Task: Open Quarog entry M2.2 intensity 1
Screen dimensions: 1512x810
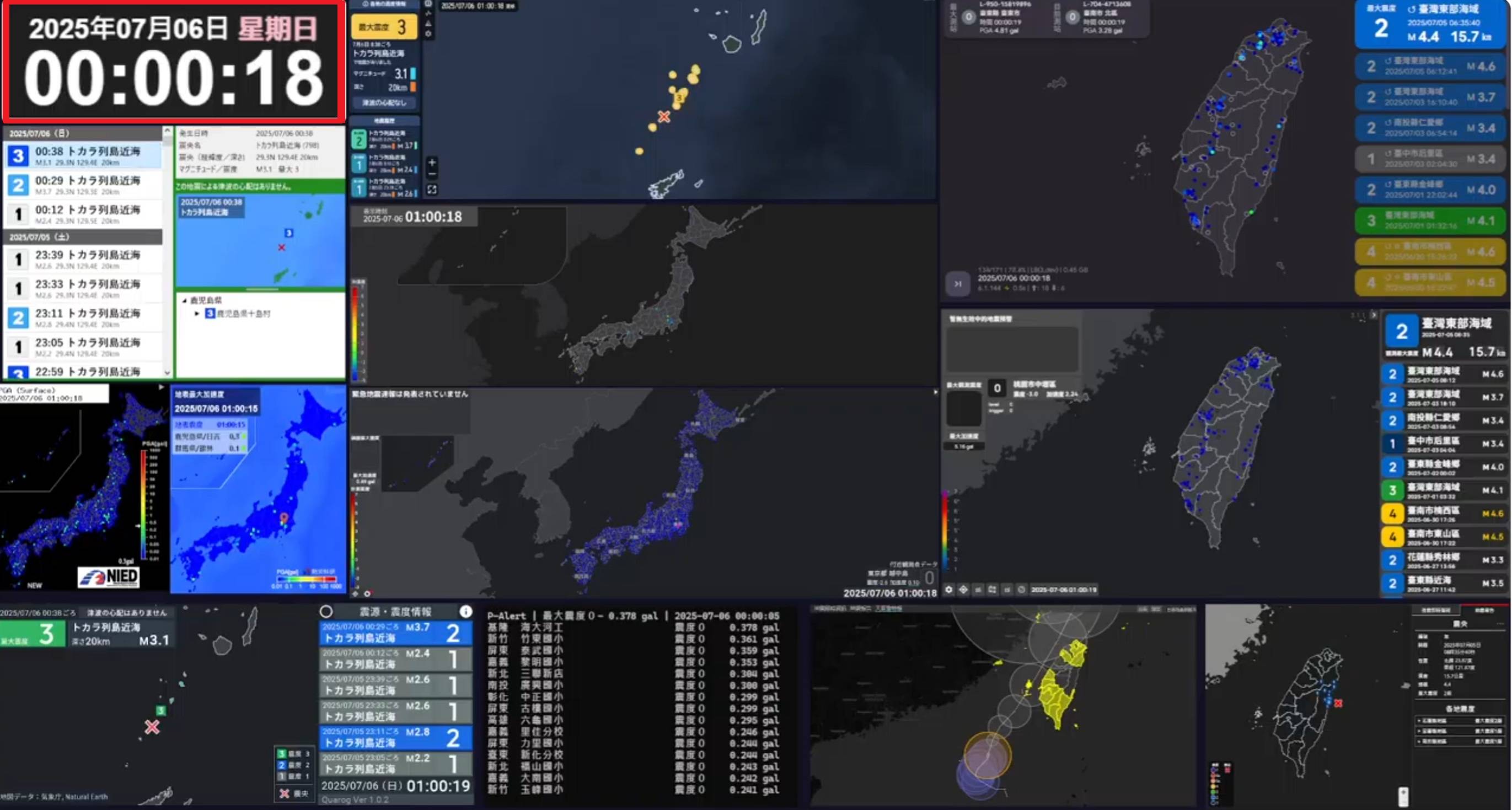Action: [x=395, y=764]
